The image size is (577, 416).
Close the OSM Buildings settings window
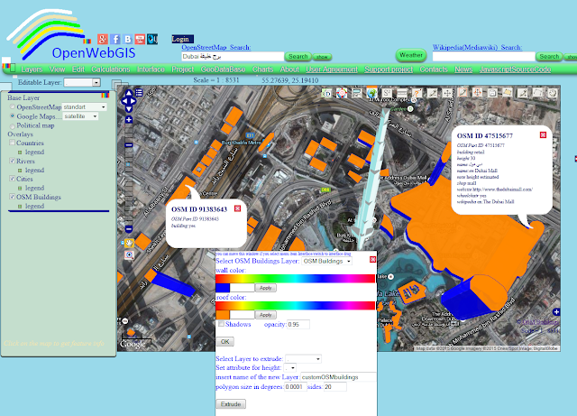click(x=372, y=259)
